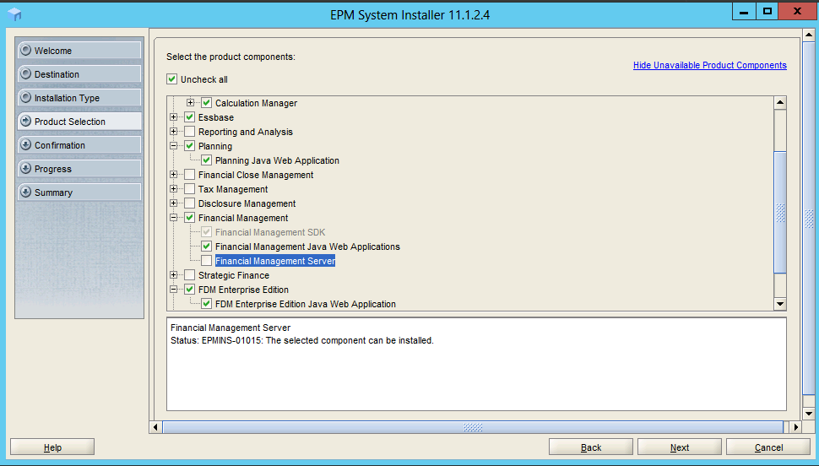Uncheck Financial Management Java Web Applications checkbox
This screenshot has width=819, height=466.
207,247
